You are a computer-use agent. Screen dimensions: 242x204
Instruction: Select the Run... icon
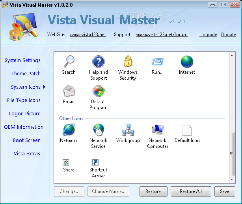click(x=158, y=62)
